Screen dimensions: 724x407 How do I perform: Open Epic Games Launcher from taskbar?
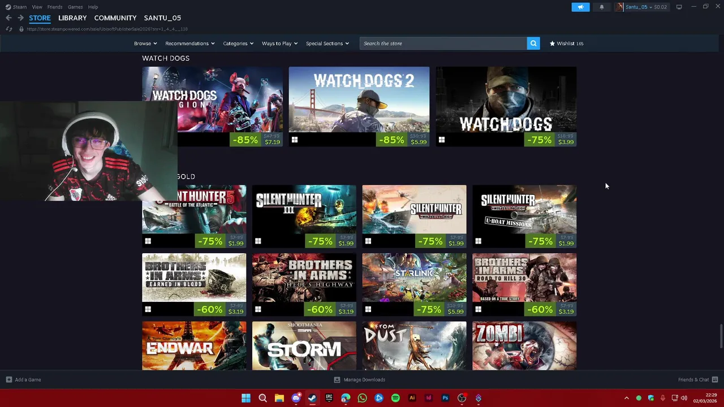pyautogui.click(x=329, y=398)
